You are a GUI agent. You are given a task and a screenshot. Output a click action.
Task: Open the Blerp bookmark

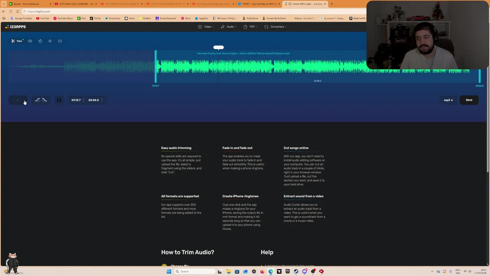click(186, 18)
